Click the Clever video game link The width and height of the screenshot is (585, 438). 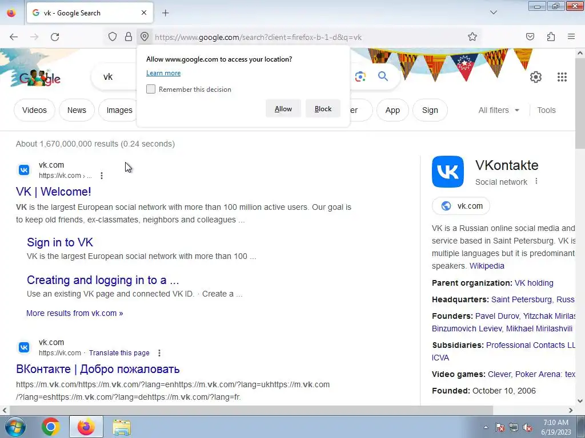click(x=499, y=374)
